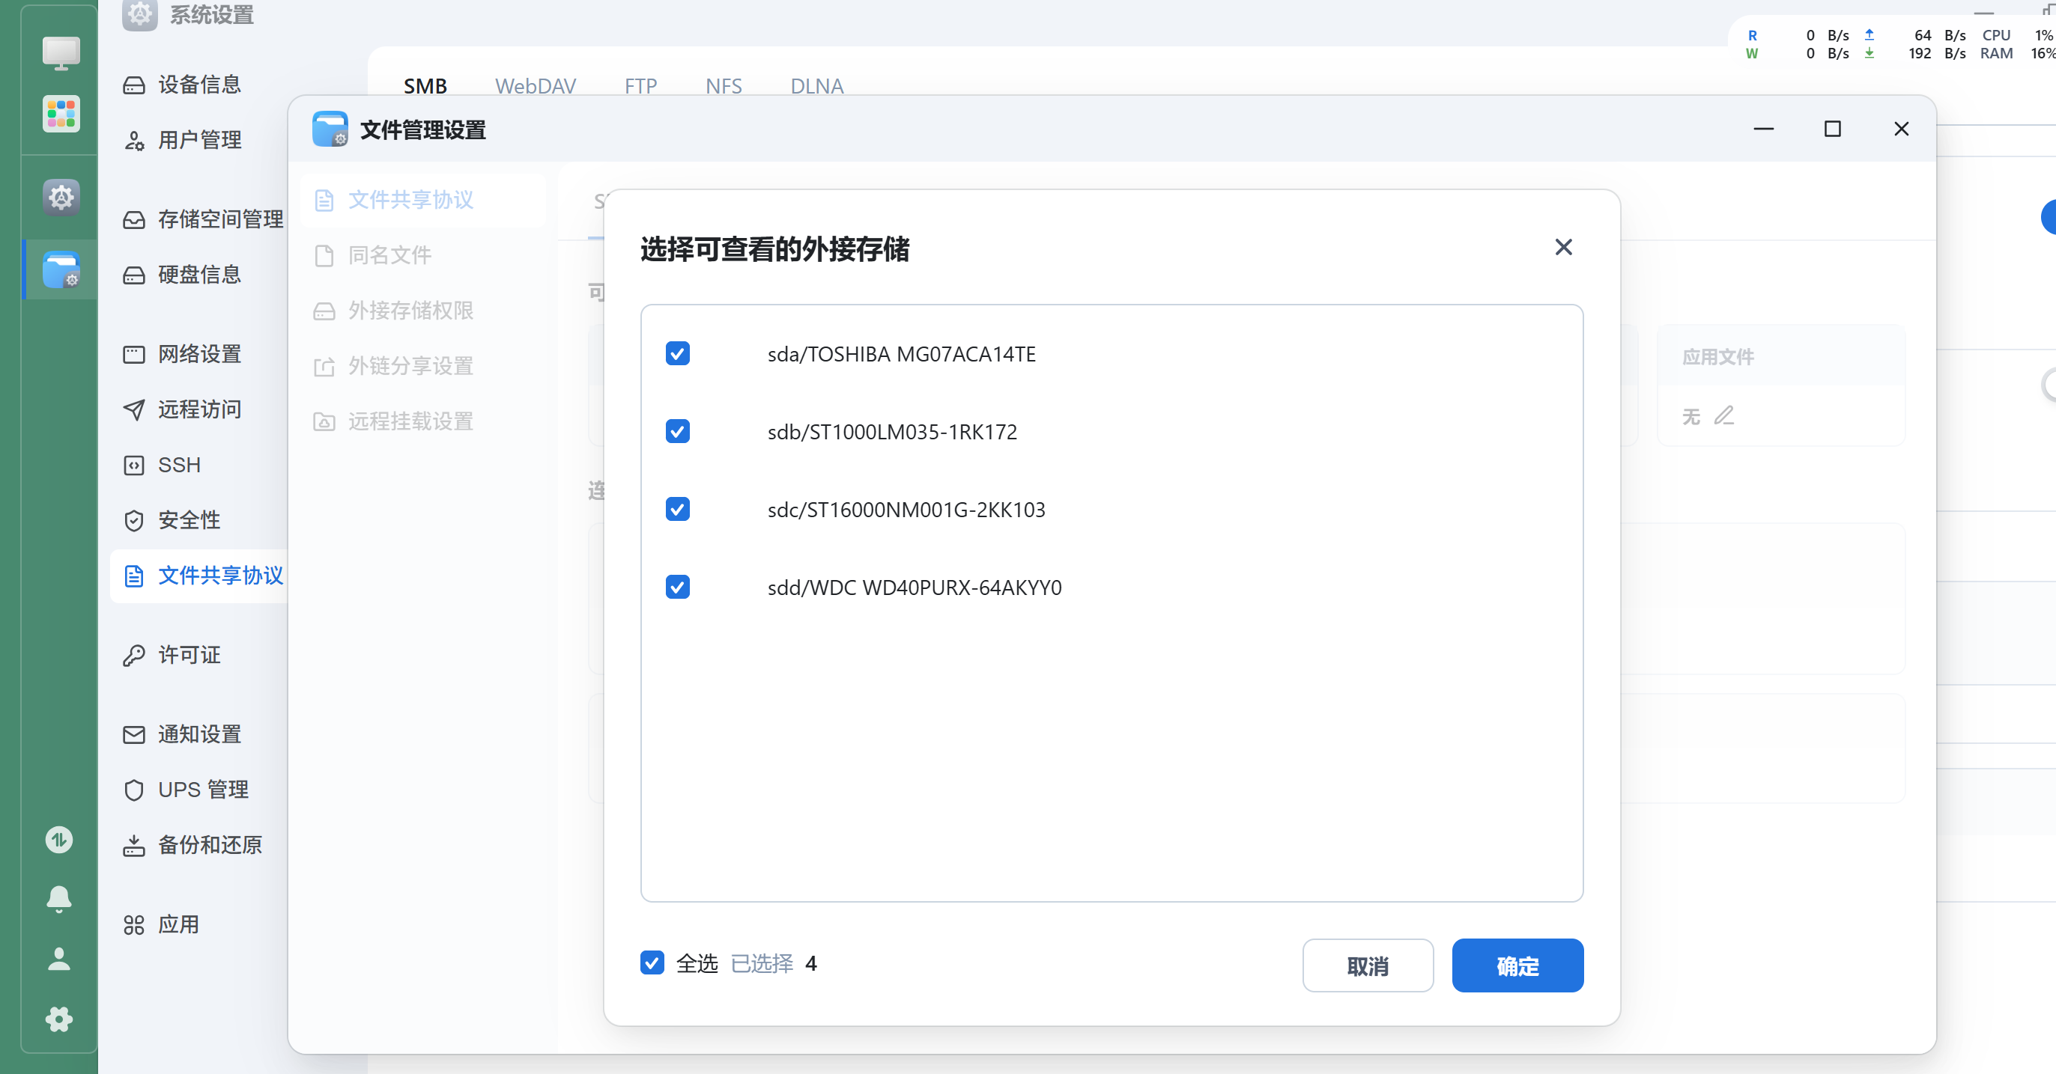Switch to the DLNA tab
The image size is (2056, 1074).
click(x=816, y=86)
